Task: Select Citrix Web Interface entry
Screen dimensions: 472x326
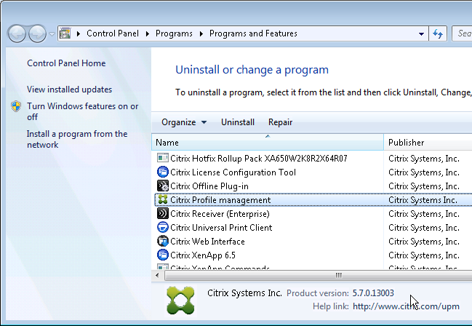Action: coord(208,242)
